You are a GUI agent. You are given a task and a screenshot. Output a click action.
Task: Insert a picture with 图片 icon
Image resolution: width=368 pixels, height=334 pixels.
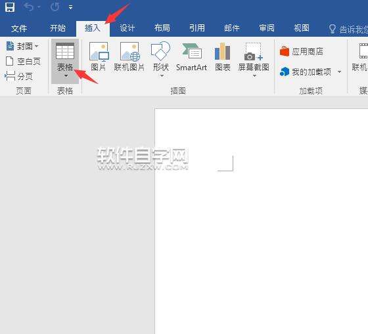99,56
